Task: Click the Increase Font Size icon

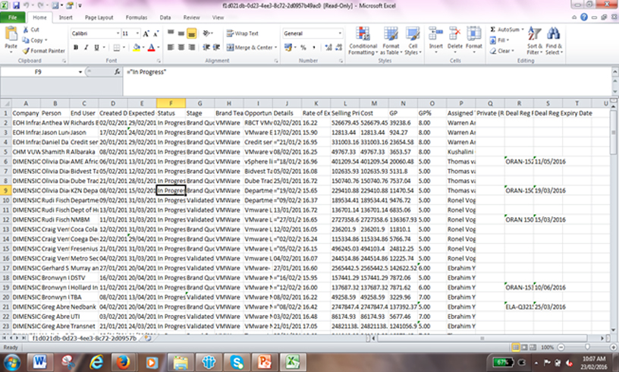Action: (146, 33)
